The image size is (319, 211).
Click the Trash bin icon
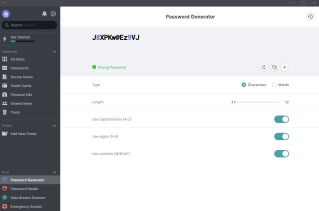[4, 112]
